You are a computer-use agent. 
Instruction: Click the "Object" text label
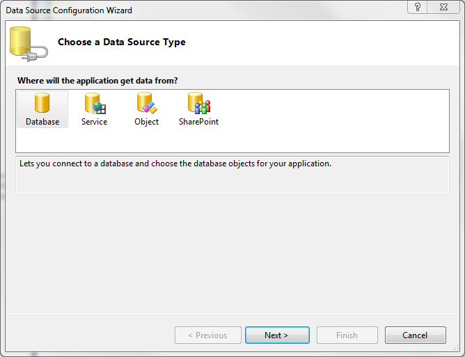click(x=146, y=122)
